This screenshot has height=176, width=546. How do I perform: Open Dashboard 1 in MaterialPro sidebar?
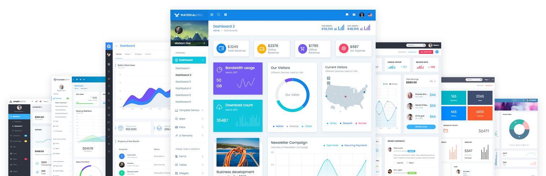[183, 68]
